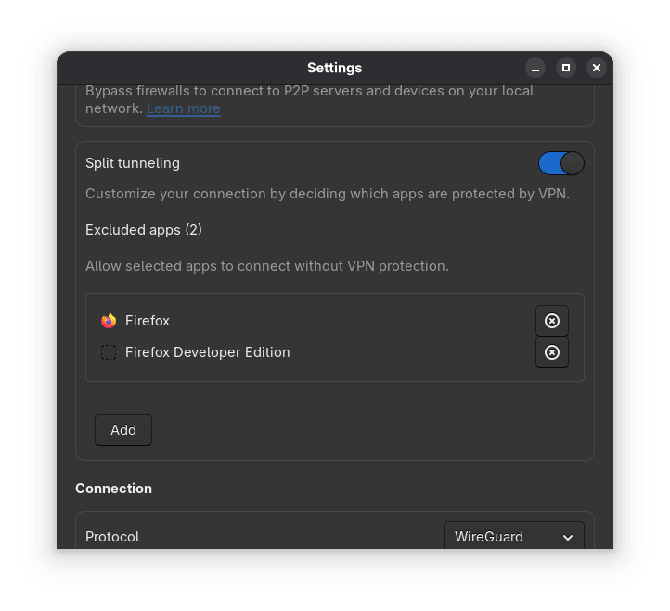Click the Firefox app icon
Image resolution: width=670 pixels, height=611 pixels.
pyautogui.click(x=109, y=321)
